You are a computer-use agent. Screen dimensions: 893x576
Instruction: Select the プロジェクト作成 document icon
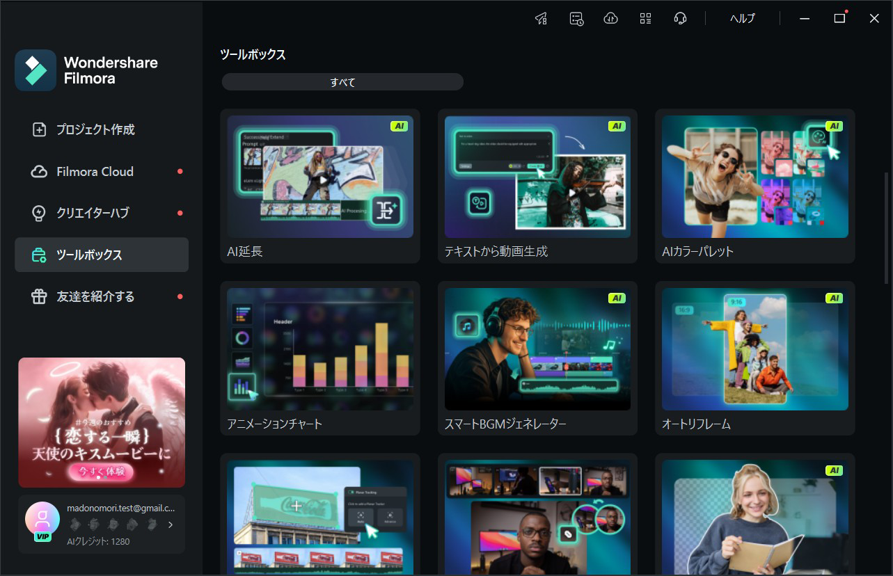pos(39,129)
